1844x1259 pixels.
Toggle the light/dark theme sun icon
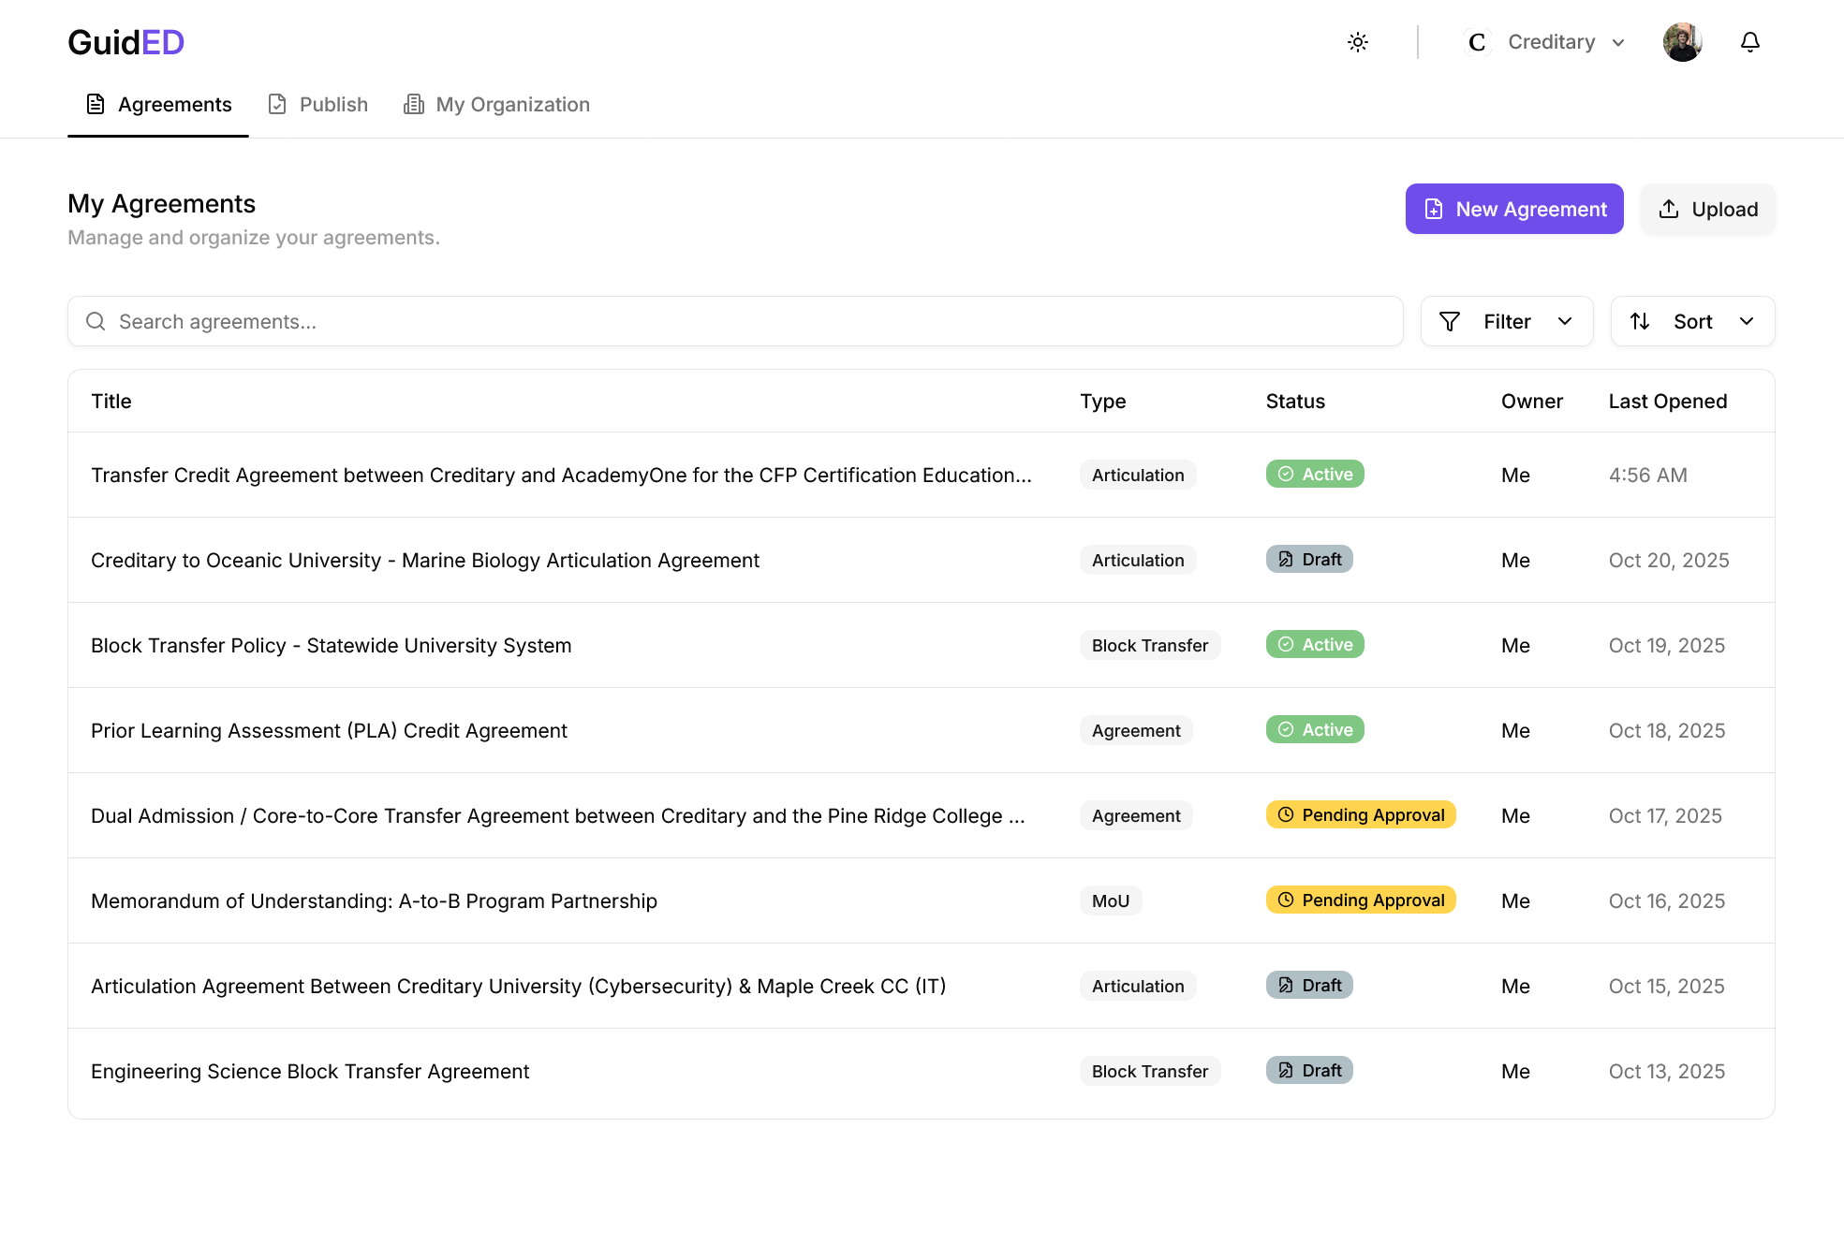1358,42
